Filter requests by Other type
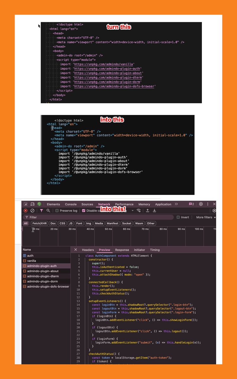Viewport: 237px width, 379px height. 151,223
